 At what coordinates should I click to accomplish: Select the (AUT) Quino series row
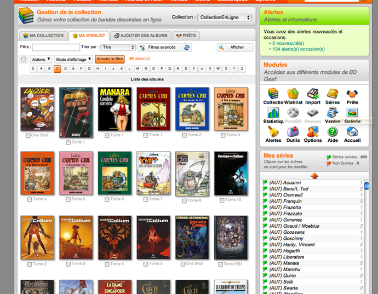[x=312, y=275]
